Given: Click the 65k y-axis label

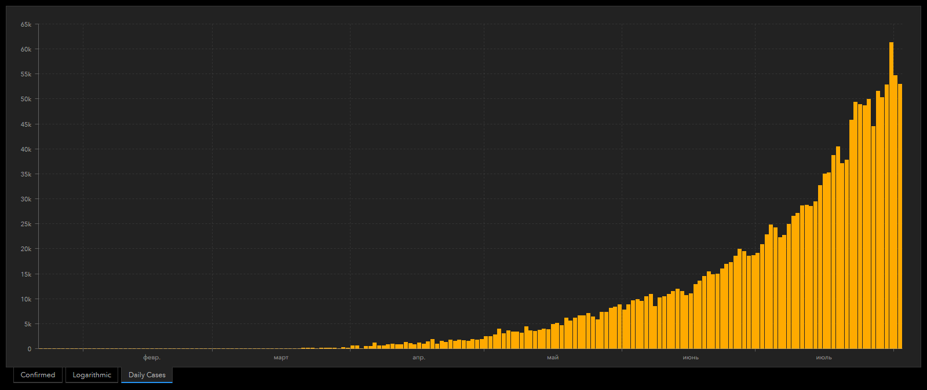Looking at the screenshot, I should point(26,24).
